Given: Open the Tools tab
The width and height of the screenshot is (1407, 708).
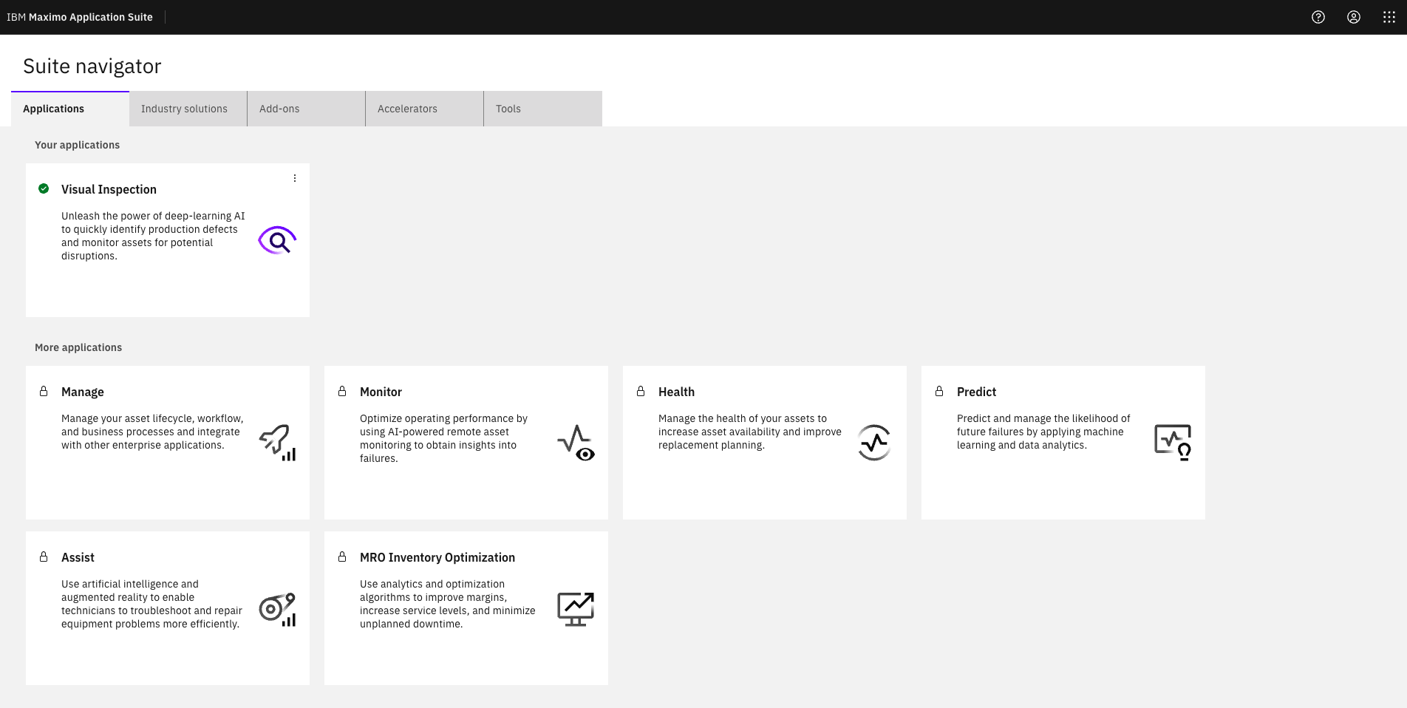Looking at the screenshot, I should 543,109.
